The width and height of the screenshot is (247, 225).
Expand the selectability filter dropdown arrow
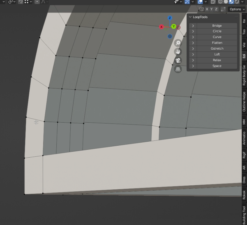coord(181,2)
